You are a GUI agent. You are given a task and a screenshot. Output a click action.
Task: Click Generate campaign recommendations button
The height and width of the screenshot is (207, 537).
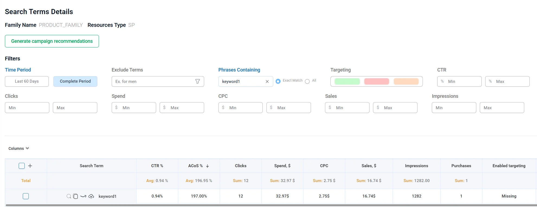(52, 41)
